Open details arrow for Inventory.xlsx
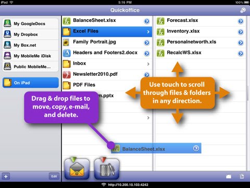250x188 pixels. coord(241,32)
